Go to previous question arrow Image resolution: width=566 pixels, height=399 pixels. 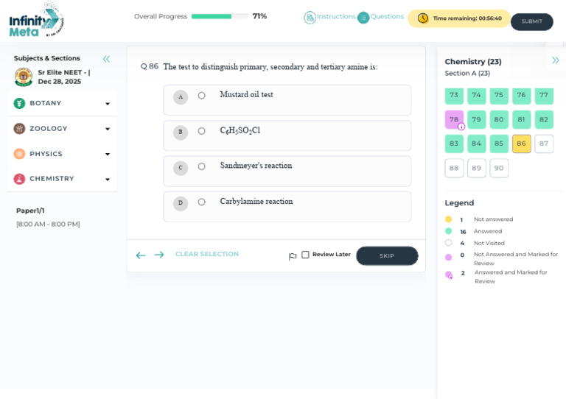[141, 255]
